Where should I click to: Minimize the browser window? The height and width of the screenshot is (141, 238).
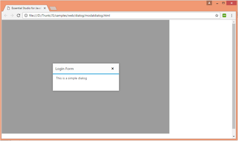coord(217,3)
